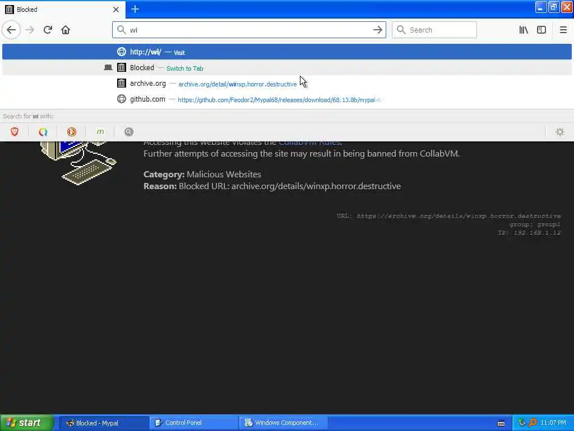Click the IP: 192.168.1.12 text
Screen dimensions: 574x431
pos(529,233)
